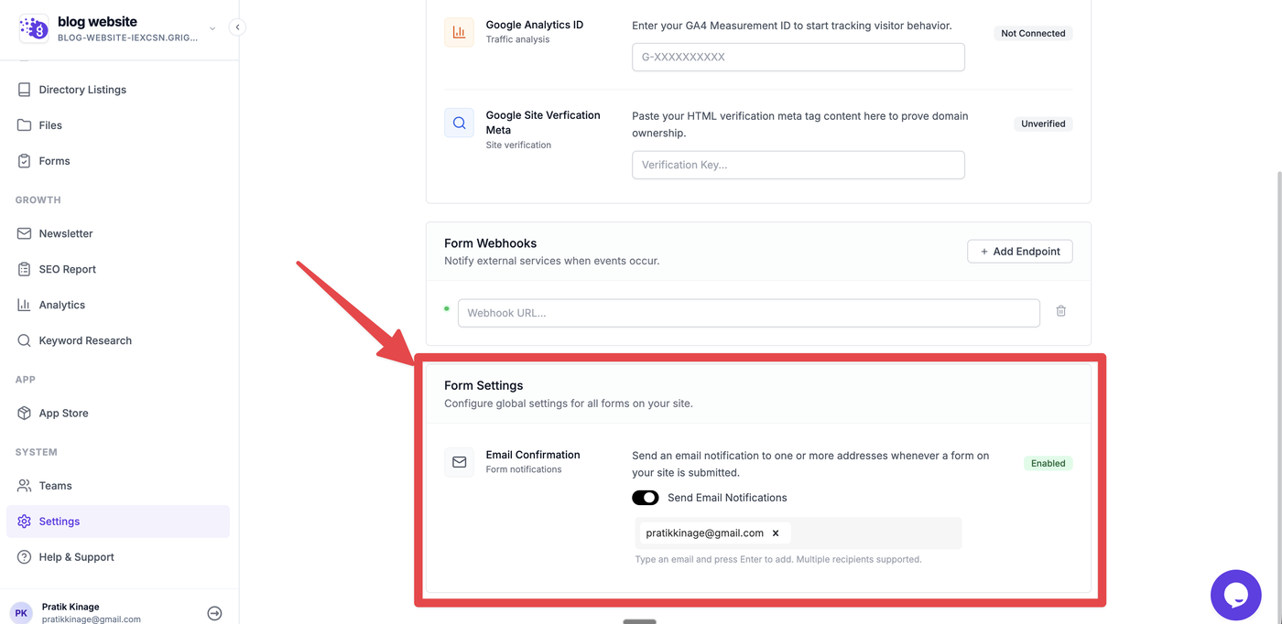
Task: Go to the SEO Report page
Action: tap(67, 269)
